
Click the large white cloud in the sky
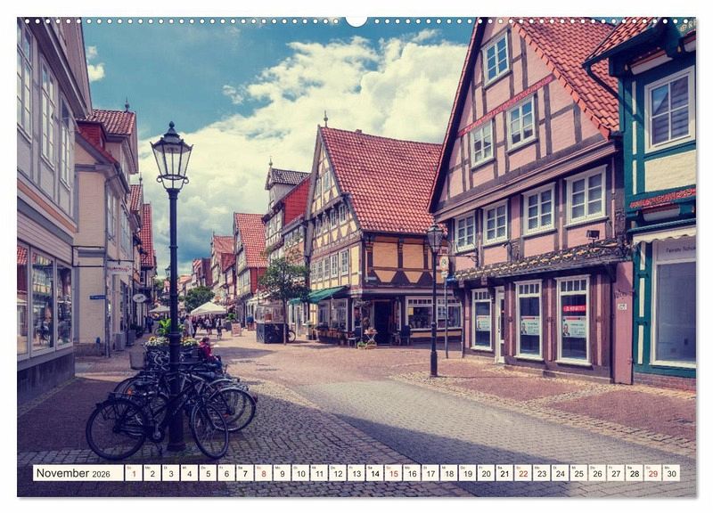(356, 98)
